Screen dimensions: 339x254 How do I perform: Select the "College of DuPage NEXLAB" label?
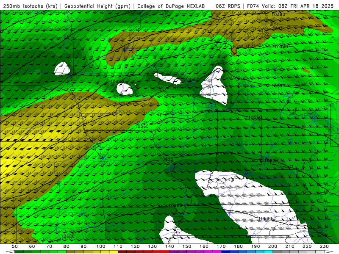coord(171,6)
